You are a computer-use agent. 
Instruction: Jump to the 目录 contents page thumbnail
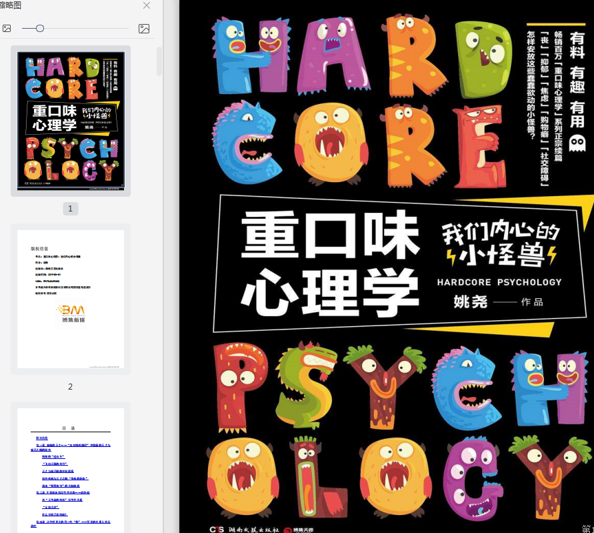[71, 470]
